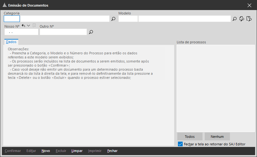This screenshot has width=257, height=157.
Task: Click Novo in the bottom bar
Action: click(46, 151)
